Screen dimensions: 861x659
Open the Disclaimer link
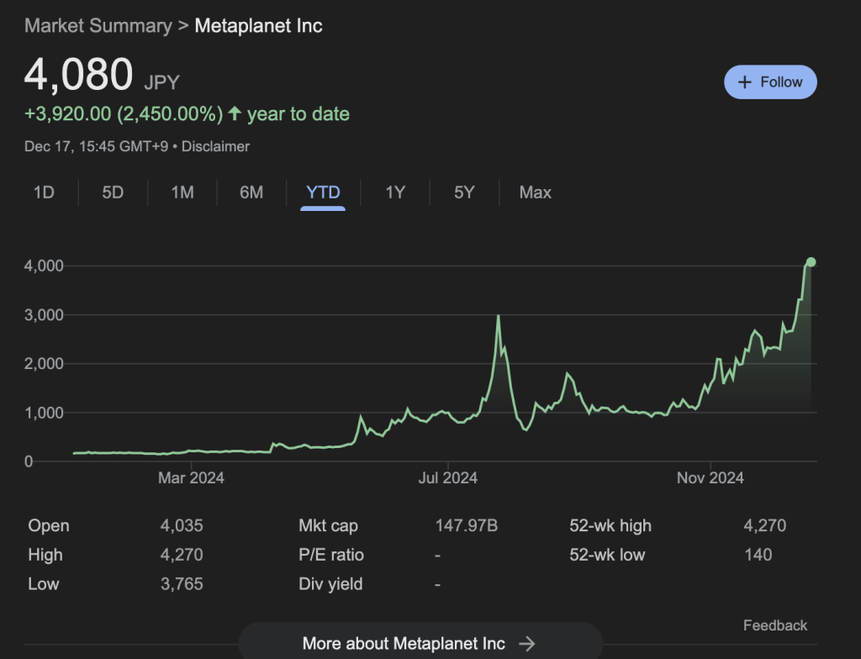pyautogui.click(x=215, y=145)
